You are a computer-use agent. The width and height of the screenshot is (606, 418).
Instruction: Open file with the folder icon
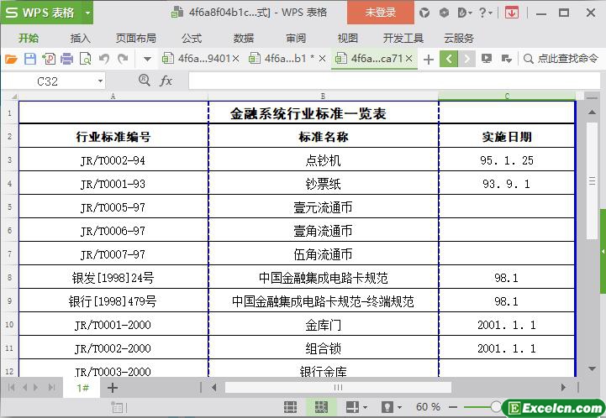pyautogui.click(x=11, y=59)
